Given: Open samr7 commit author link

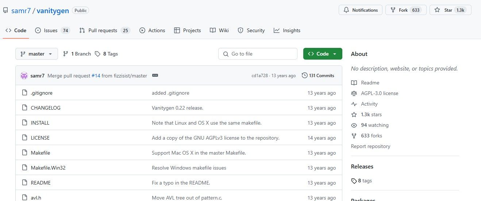Looking at the screenshot, I should pos(38,76).
